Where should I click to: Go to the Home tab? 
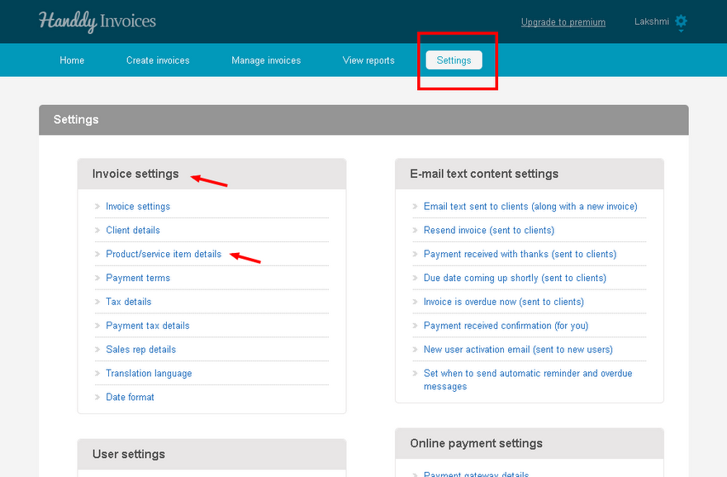(x=72, y=60)
